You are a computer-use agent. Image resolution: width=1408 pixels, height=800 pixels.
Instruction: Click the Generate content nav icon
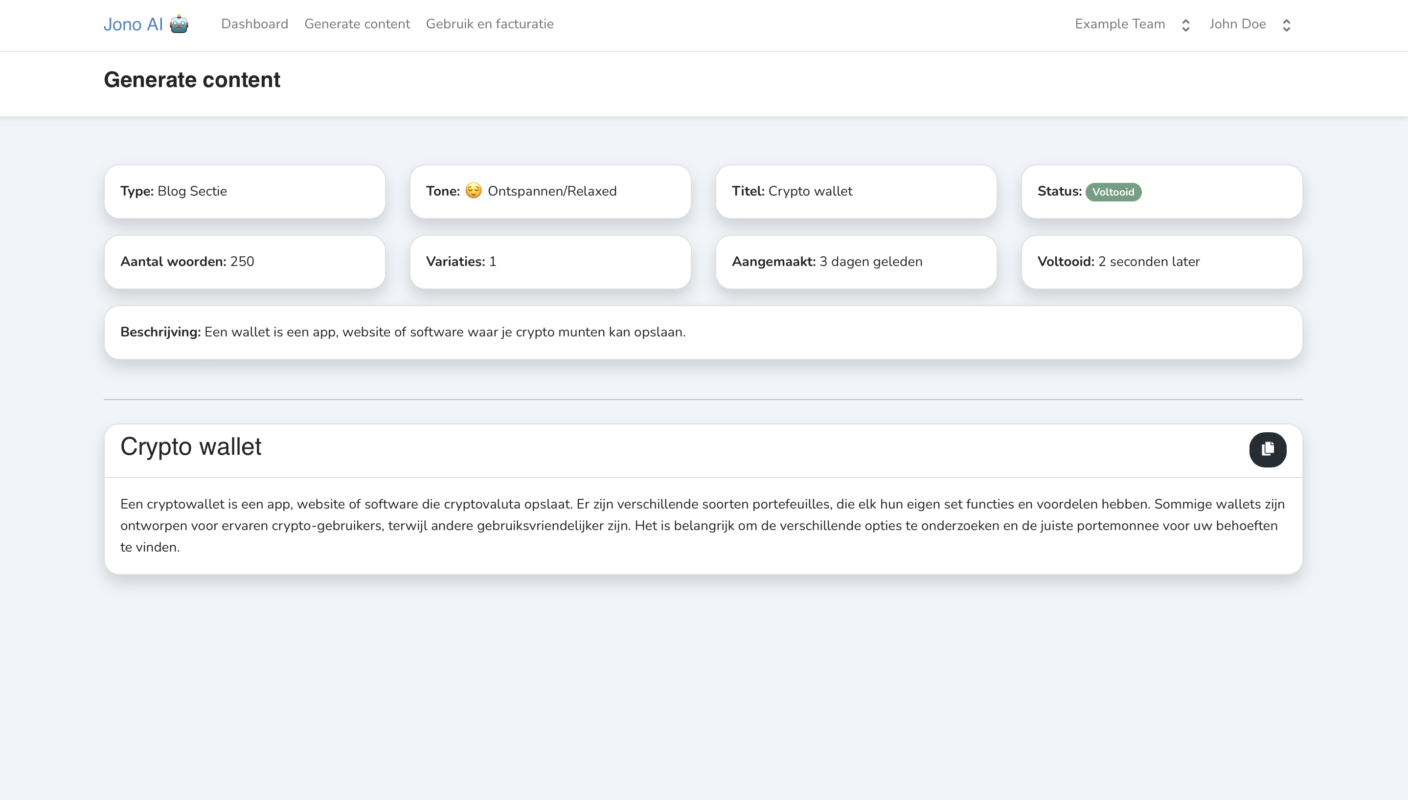click(x=357, y=24)
